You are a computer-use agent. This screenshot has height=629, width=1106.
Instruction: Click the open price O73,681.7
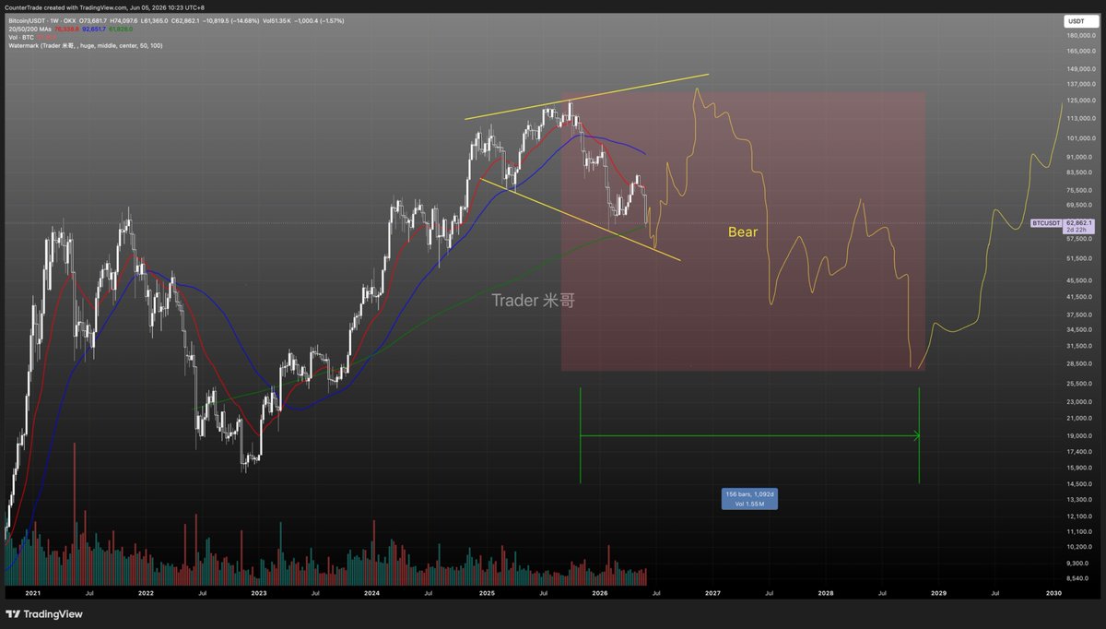point(93,20)
